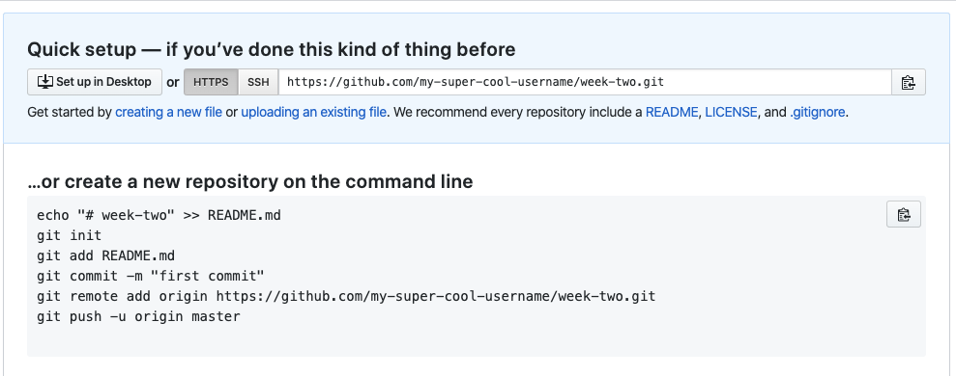Click the 'git remote add origin' line
Viewport: 956px width, 376px height.
(346, 296)
